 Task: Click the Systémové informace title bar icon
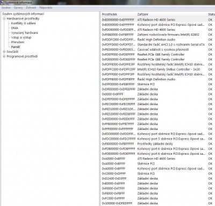pos(2,3)
